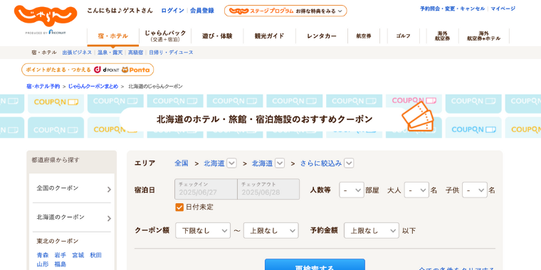Open the 海外航空券 tab

(x=442, y=36)
